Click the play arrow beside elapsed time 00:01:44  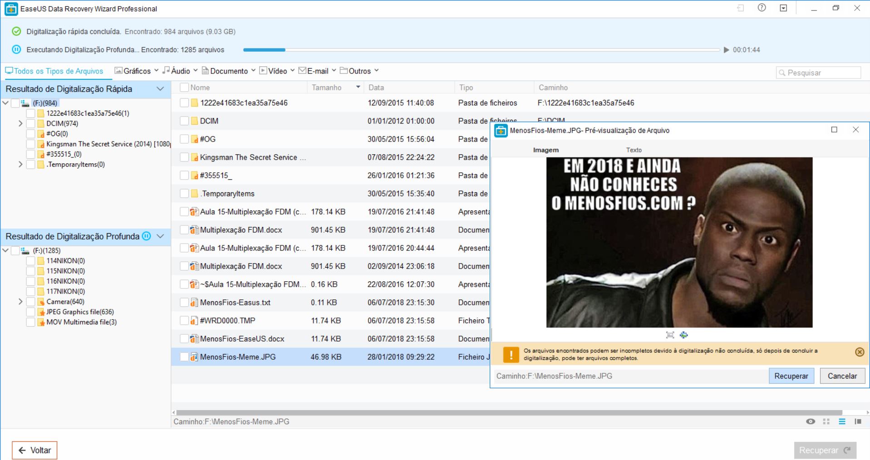coord(726,50)
